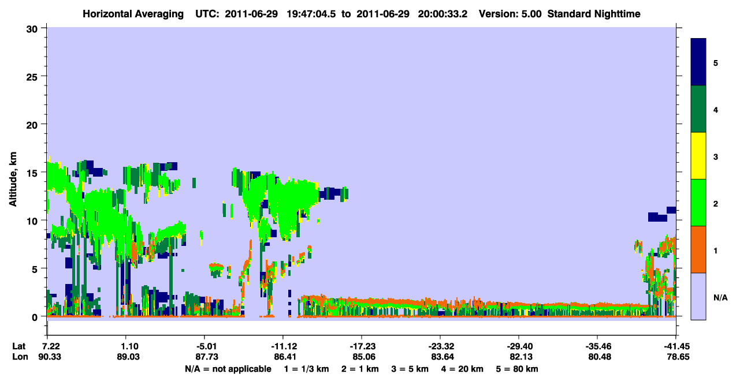The height and width of the screenshot is (385, 751).
Task: Click the orange colorbar segment labeled 1
Action: [698, 249]
